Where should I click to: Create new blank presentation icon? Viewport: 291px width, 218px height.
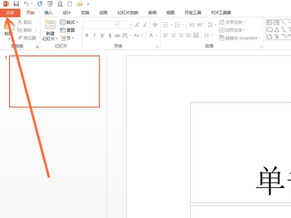coord(70,4)
